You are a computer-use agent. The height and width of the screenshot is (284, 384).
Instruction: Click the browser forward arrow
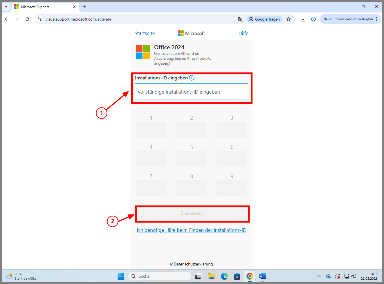17,19
